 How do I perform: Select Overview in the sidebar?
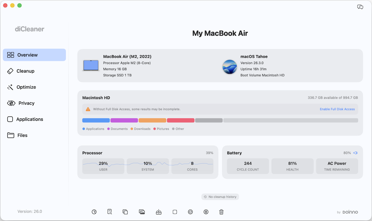pos(34,55)
